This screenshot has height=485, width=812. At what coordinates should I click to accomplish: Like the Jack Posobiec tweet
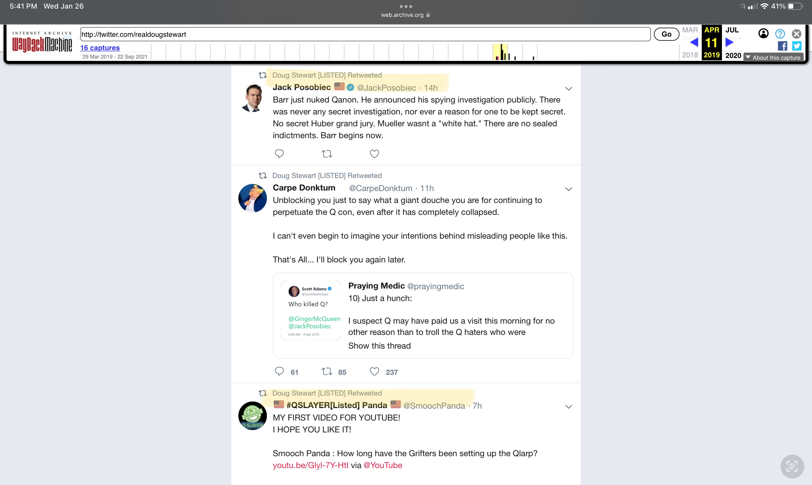374,154
